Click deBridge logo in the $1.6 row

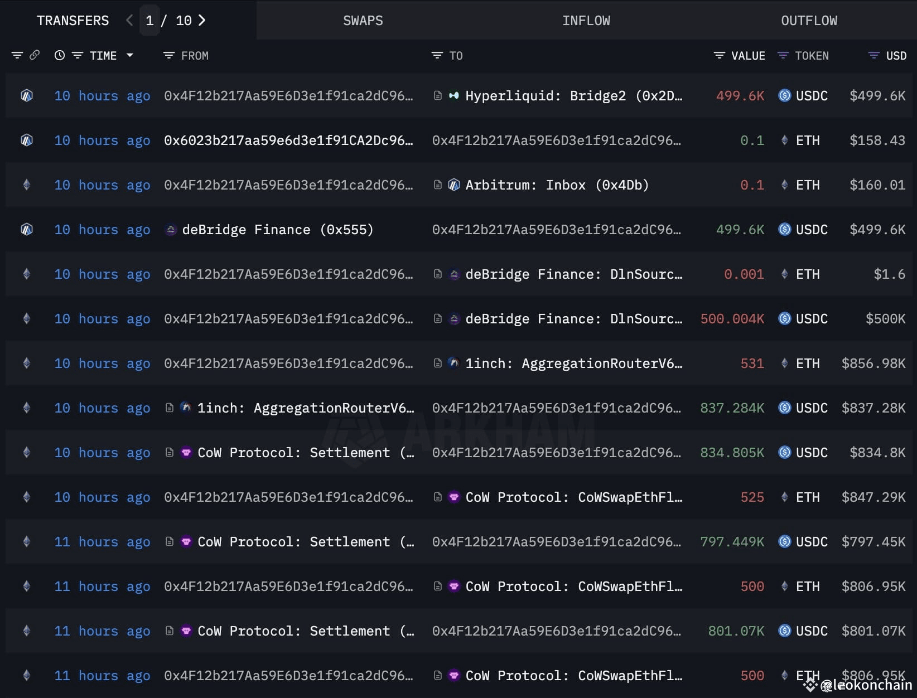454,274
